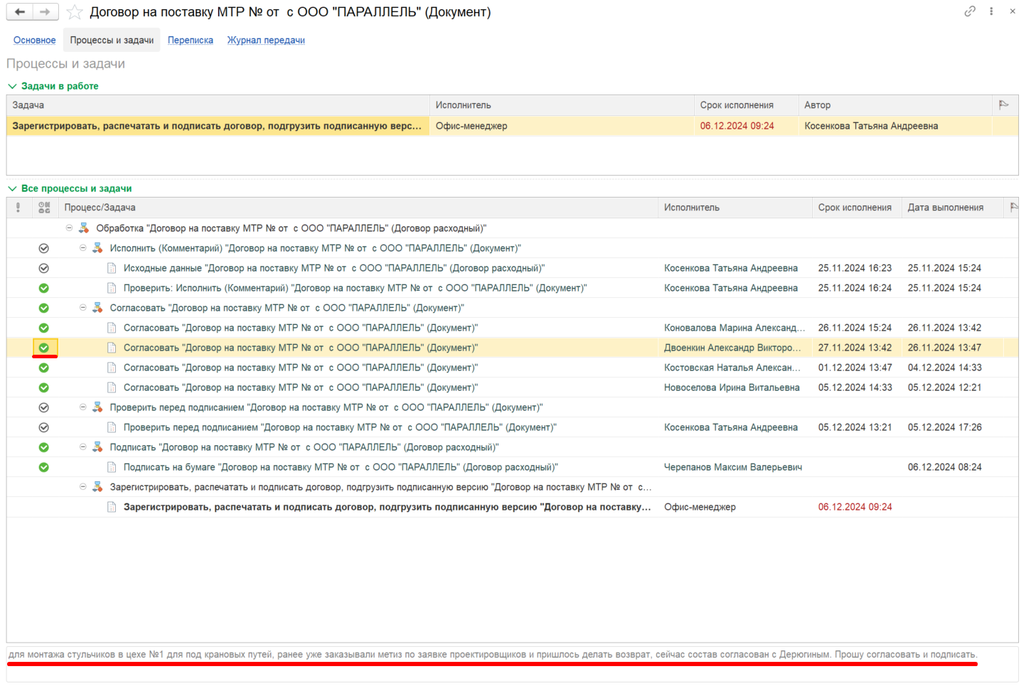Image resolution: width=1026 pixels, height=691 pixels.
Task: Click green check of Подписать на бумаге row
Action: [44, 467]
